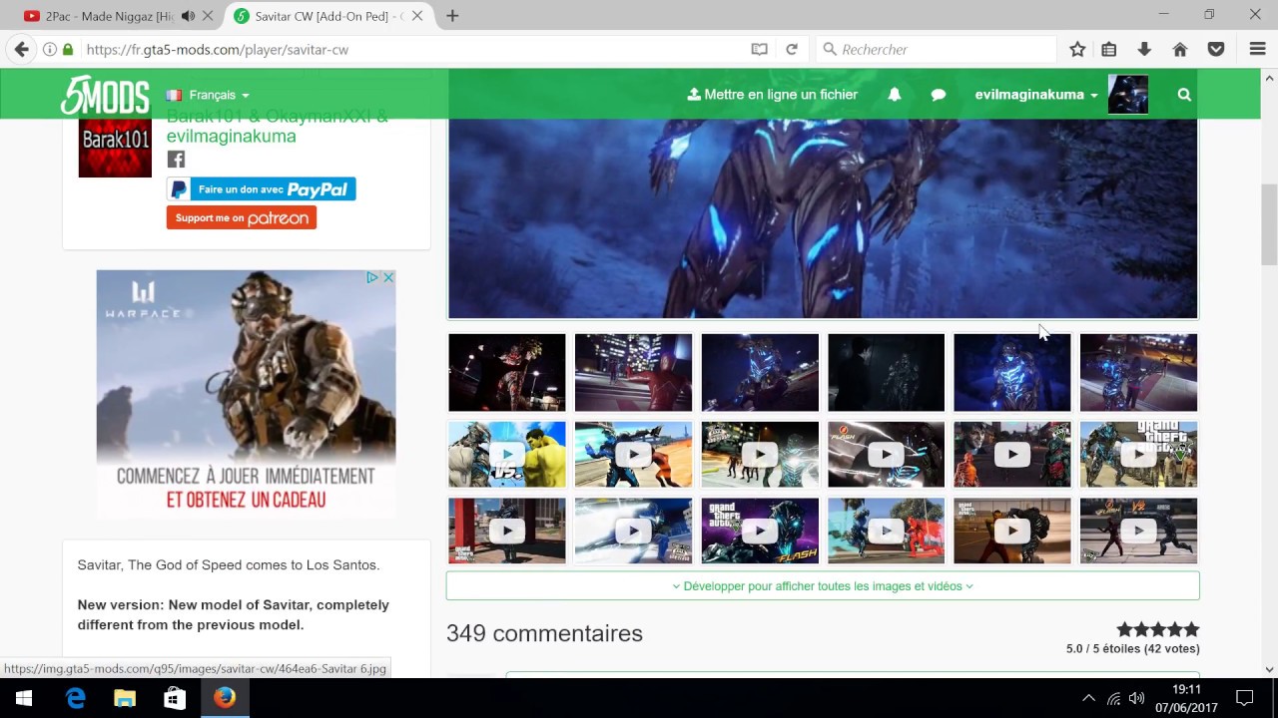Expand Développer pour afficher toutes les images et vidéos
The height and width of the screenshot is (718, 1278).
[823, 586]
